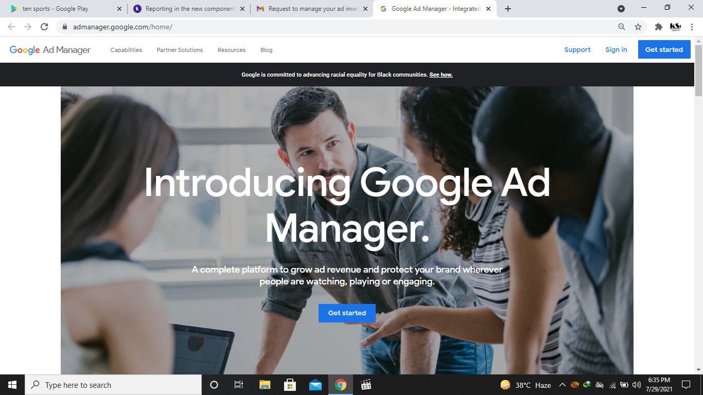
Task: Click the bookmark star icon in address bar
Action: click(x=638, y=27)
